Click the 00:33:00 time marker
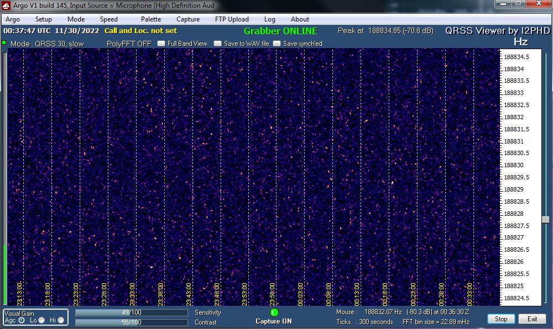This screenshot has height=329, width=553. [469, 294]
